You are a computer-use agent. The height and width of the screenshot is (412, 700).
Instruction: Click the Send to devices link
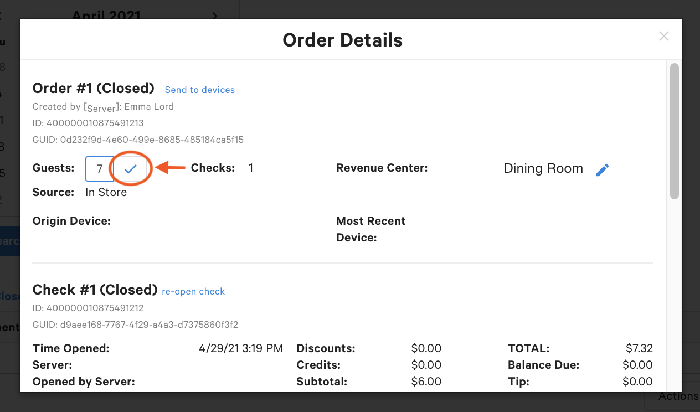199,90
